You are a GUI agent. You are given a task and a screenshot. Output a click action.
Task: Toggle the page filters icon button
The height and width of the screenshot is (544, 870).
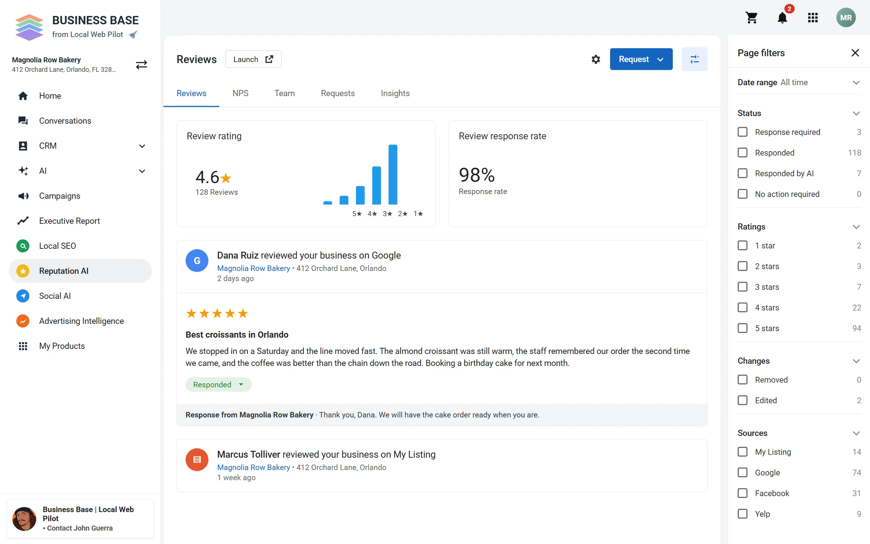(x=694, y=59)
